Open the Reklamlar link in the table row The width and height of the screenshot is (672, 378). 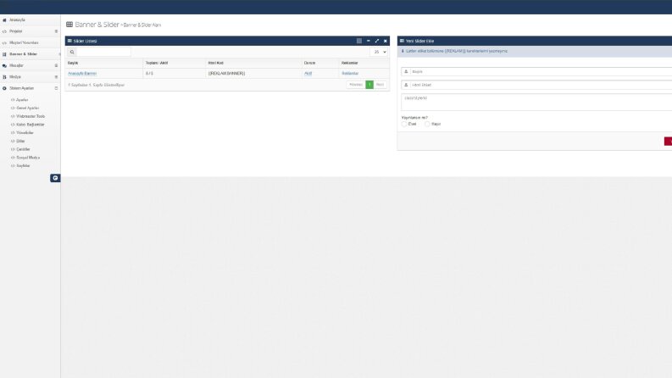pos(350,74)
